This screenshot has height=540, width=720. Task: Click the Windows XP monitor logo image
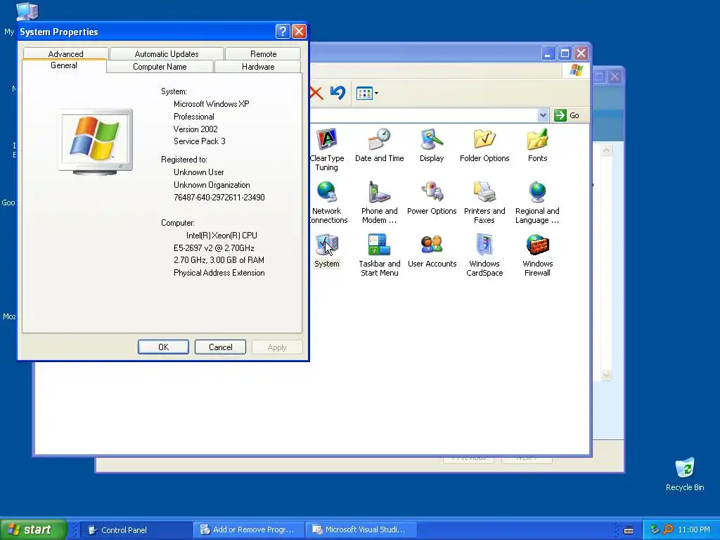point(96,142)
